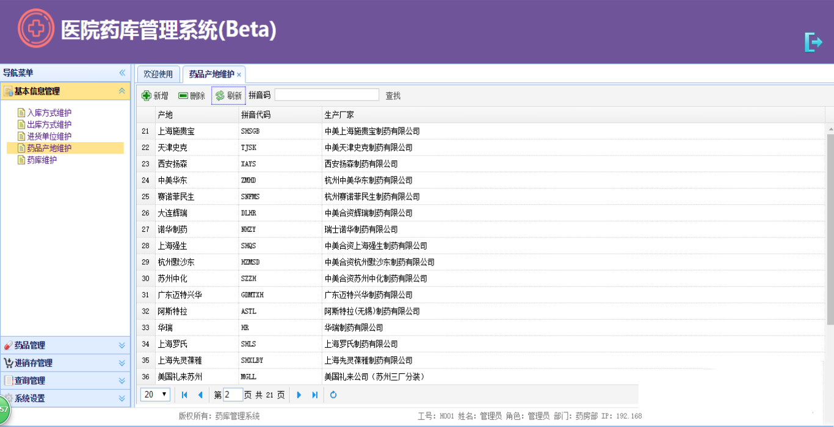The image size is (834, 427).
Task: Go to the first page of results
Action: point(184,395)
